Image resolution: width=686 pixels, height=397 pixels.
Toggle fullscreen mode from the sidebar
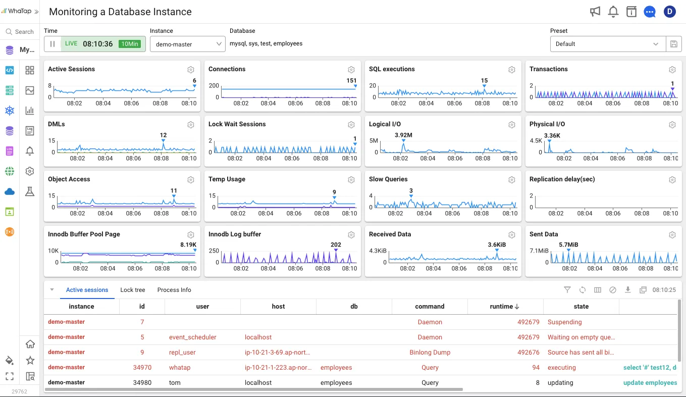[x=9, y=376]
